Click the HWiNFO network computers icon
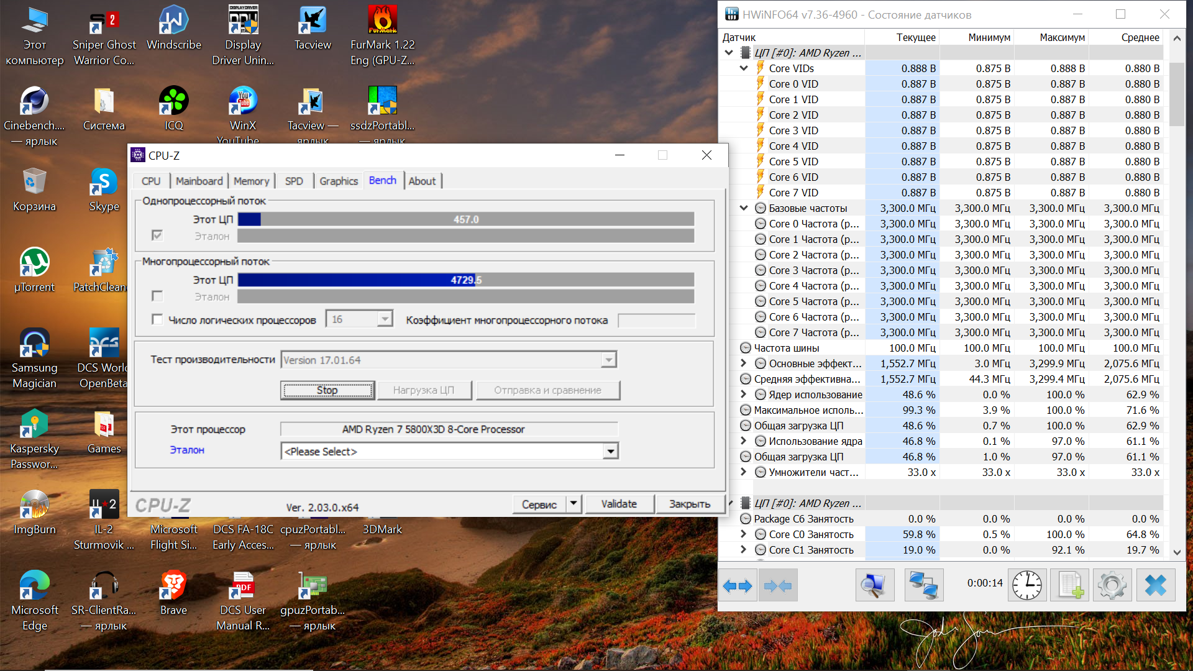The height and width of the screenshot is (671, 1193). tap(923, 585)
